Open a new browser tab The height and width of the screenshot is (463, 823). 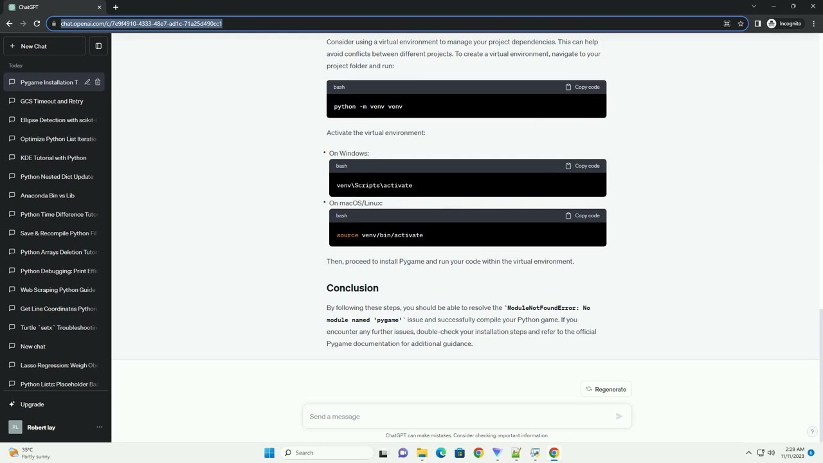(116, 7)
